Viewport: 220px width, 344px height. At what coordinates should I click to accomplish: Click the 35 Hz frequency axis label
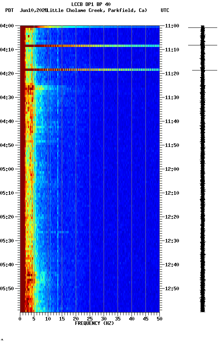[x=118, y=319]
